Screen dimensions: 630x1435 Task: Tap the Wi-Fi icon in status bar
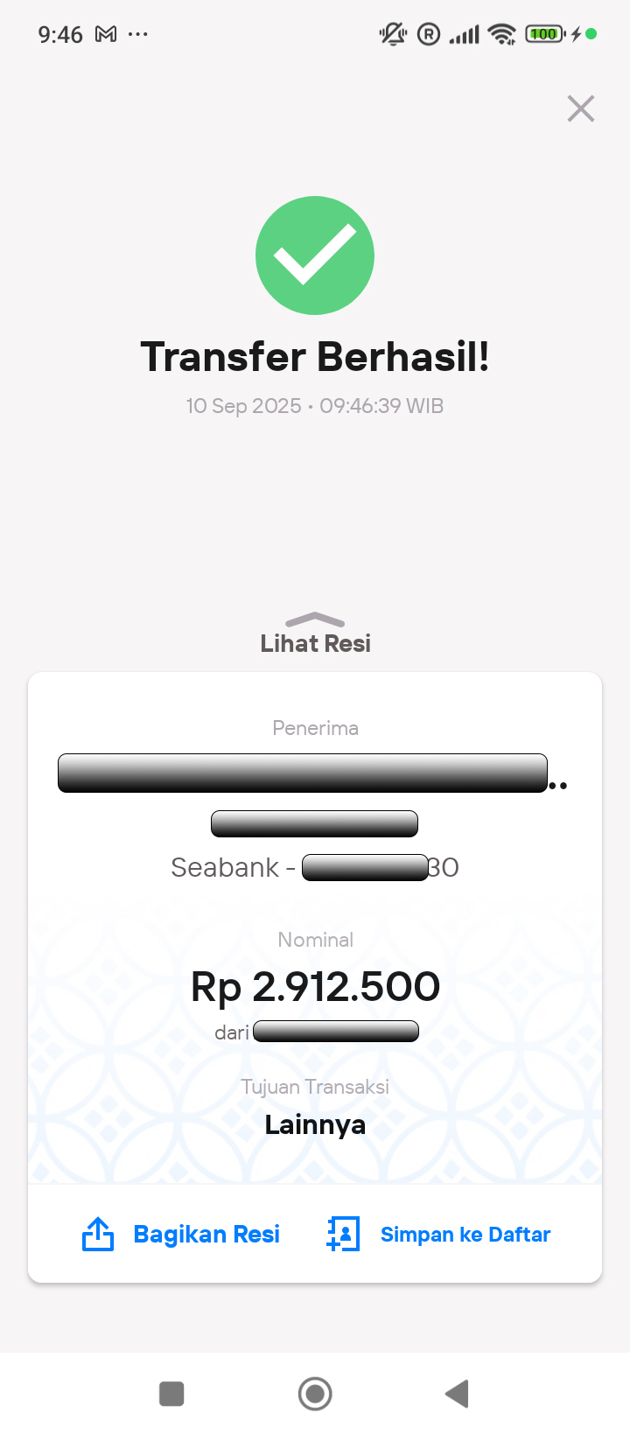[502, 34]
